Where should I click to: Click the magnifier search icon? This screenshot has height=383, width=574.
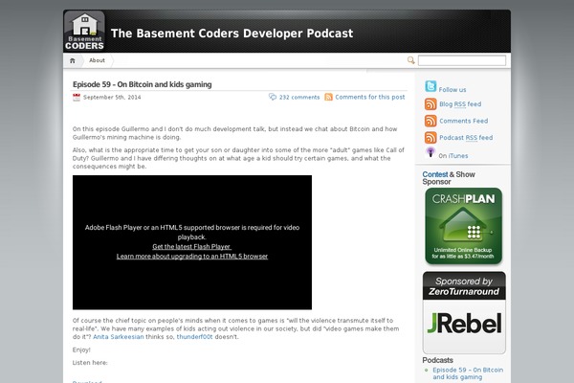click(x=411, y=60)
